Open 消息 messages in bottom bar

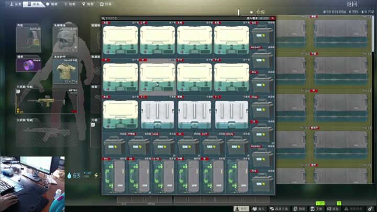(333, 209)
